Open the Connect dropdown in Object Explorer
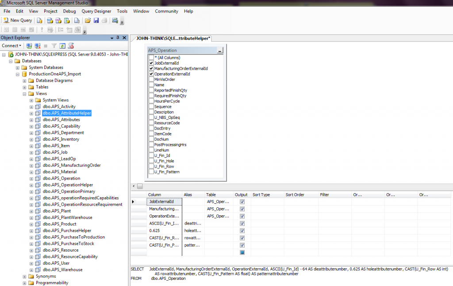The image size is (453, 286). 11,46
